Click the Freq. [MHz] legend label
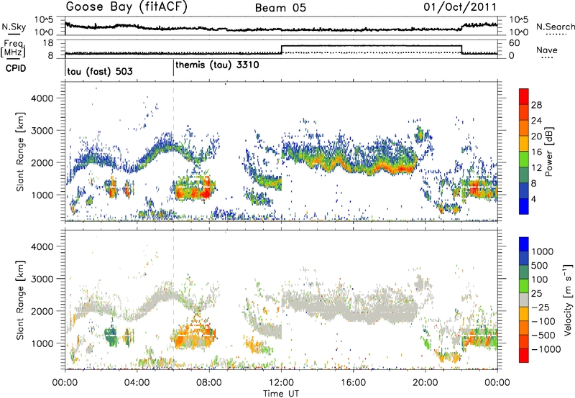This screenshot has height=398, width=575. click(14, 48)
